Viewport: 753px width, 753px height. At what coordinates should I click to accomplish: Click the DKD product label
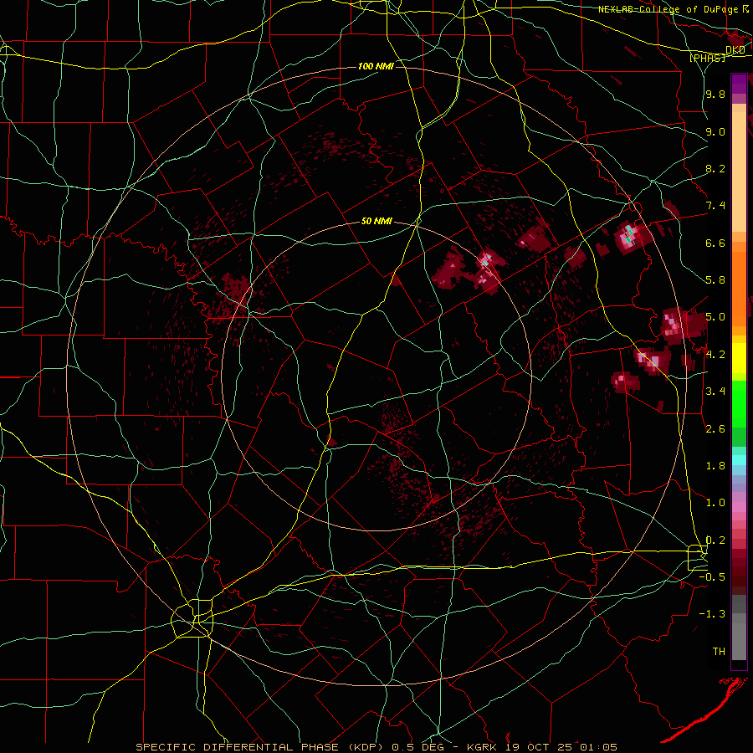[x=735, y=49]
